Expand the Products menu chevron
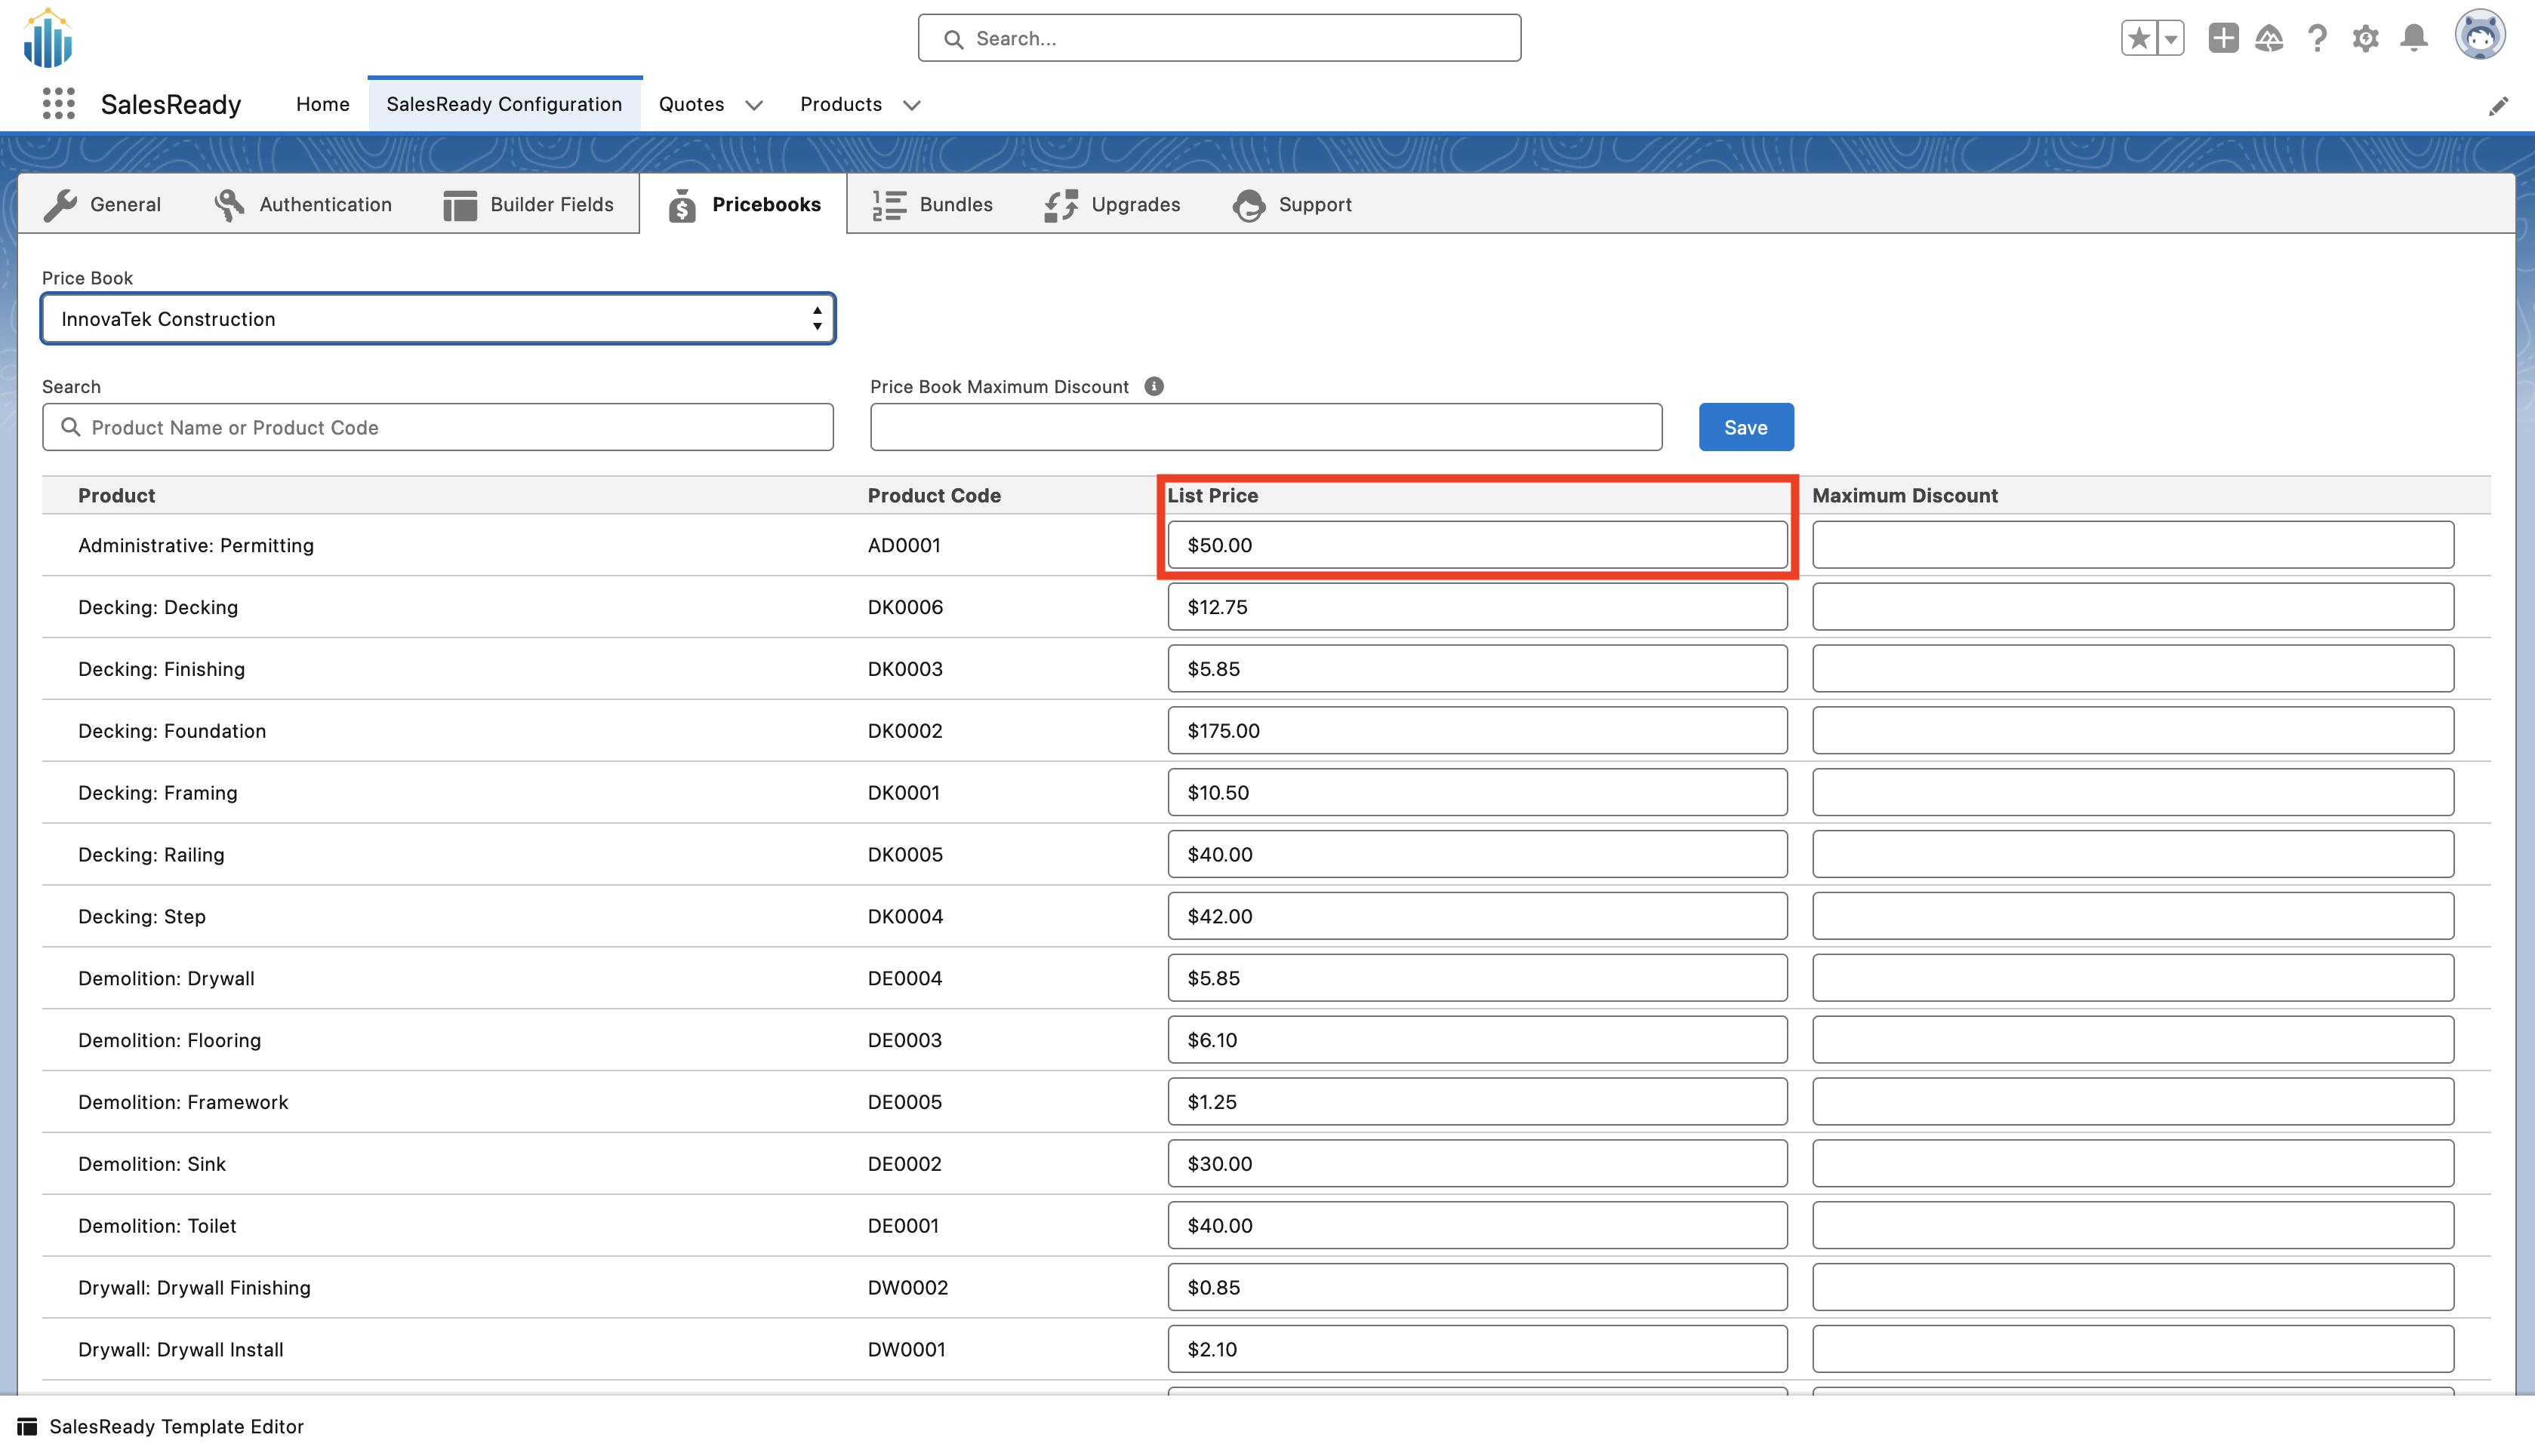The image size is (2535, 1456). 910,105
